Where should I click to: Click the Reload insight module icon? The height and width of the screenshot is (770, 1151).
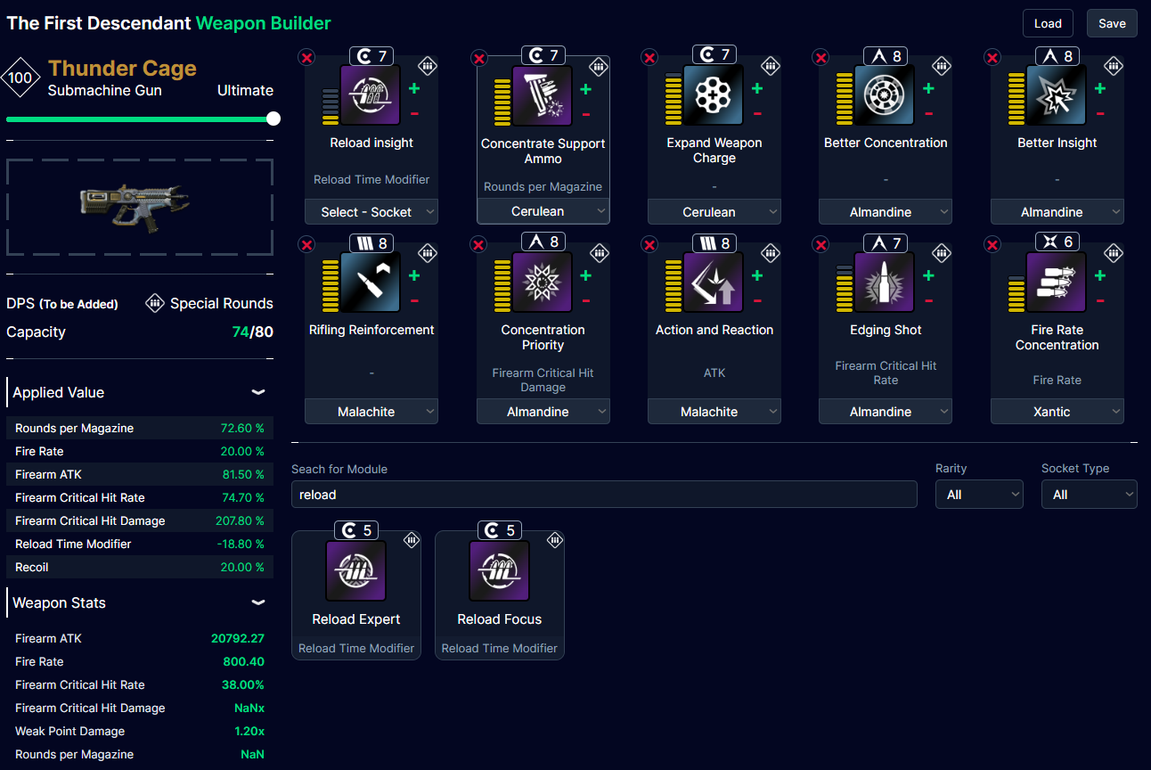[x=371, y=95]
